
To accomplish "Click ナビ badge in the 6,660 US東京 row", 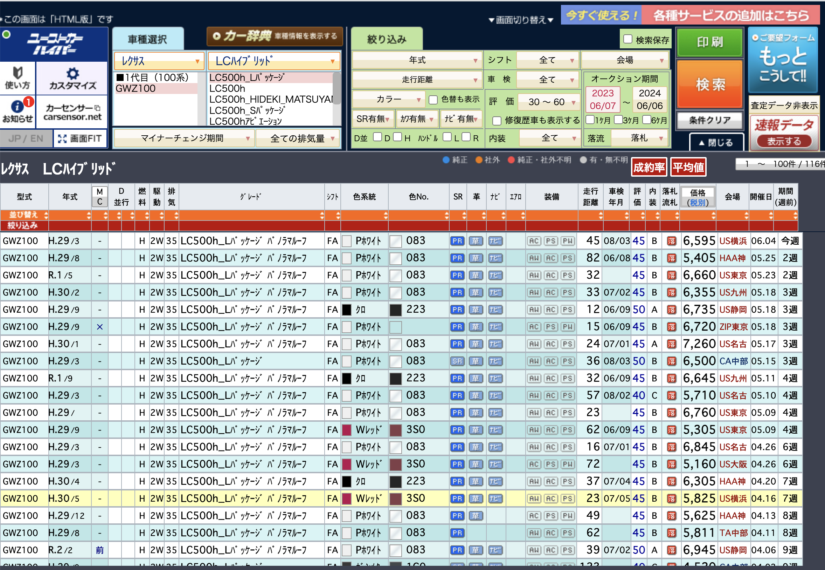I will (x=495, y=275).
